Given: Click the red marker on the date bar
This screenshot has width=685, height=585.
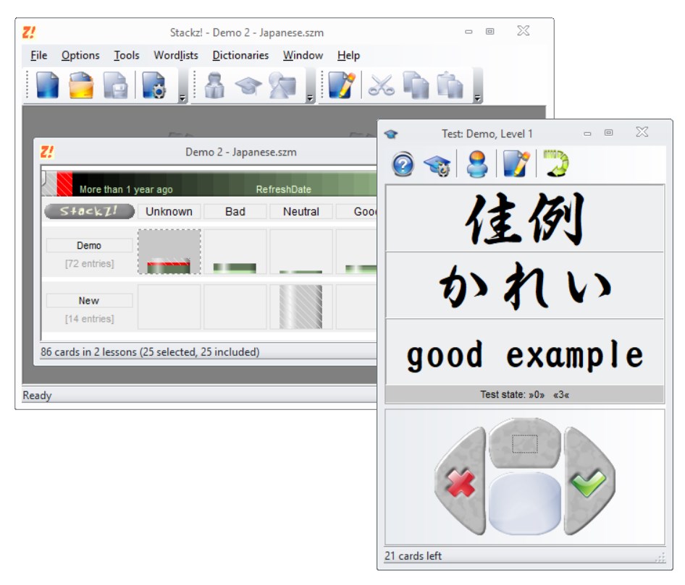Looking at the screenshot, I should (64, 184).
